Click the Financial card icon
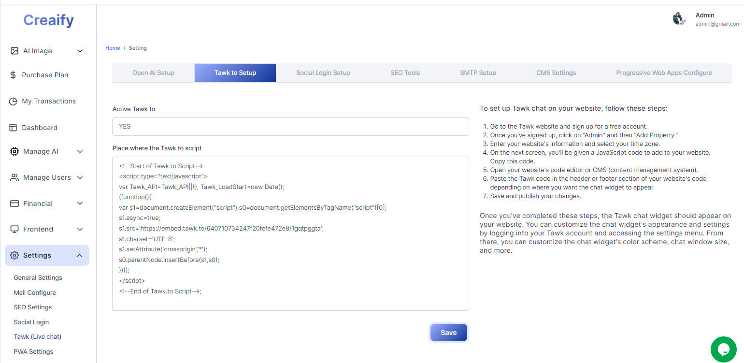Screen dimensions: 744x363 pos(14,203)
